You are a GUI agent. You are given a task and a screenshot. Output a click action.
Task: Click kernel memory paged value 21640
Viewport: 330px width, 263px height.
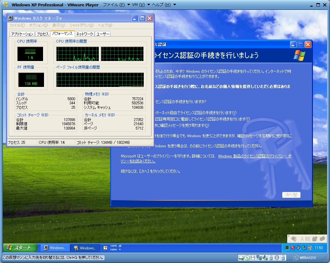138,124
